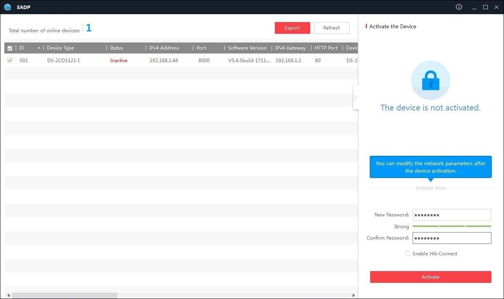The width and height of the screenshot is (504, 299).
Task: Toggle the select-all checkbox in table header
Action: pyautogui.click(x=10, y=48)
